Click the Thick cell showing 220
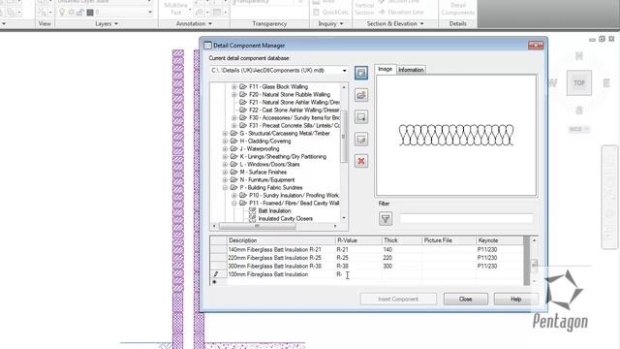 pyautogui.click(x=402, y=258)
